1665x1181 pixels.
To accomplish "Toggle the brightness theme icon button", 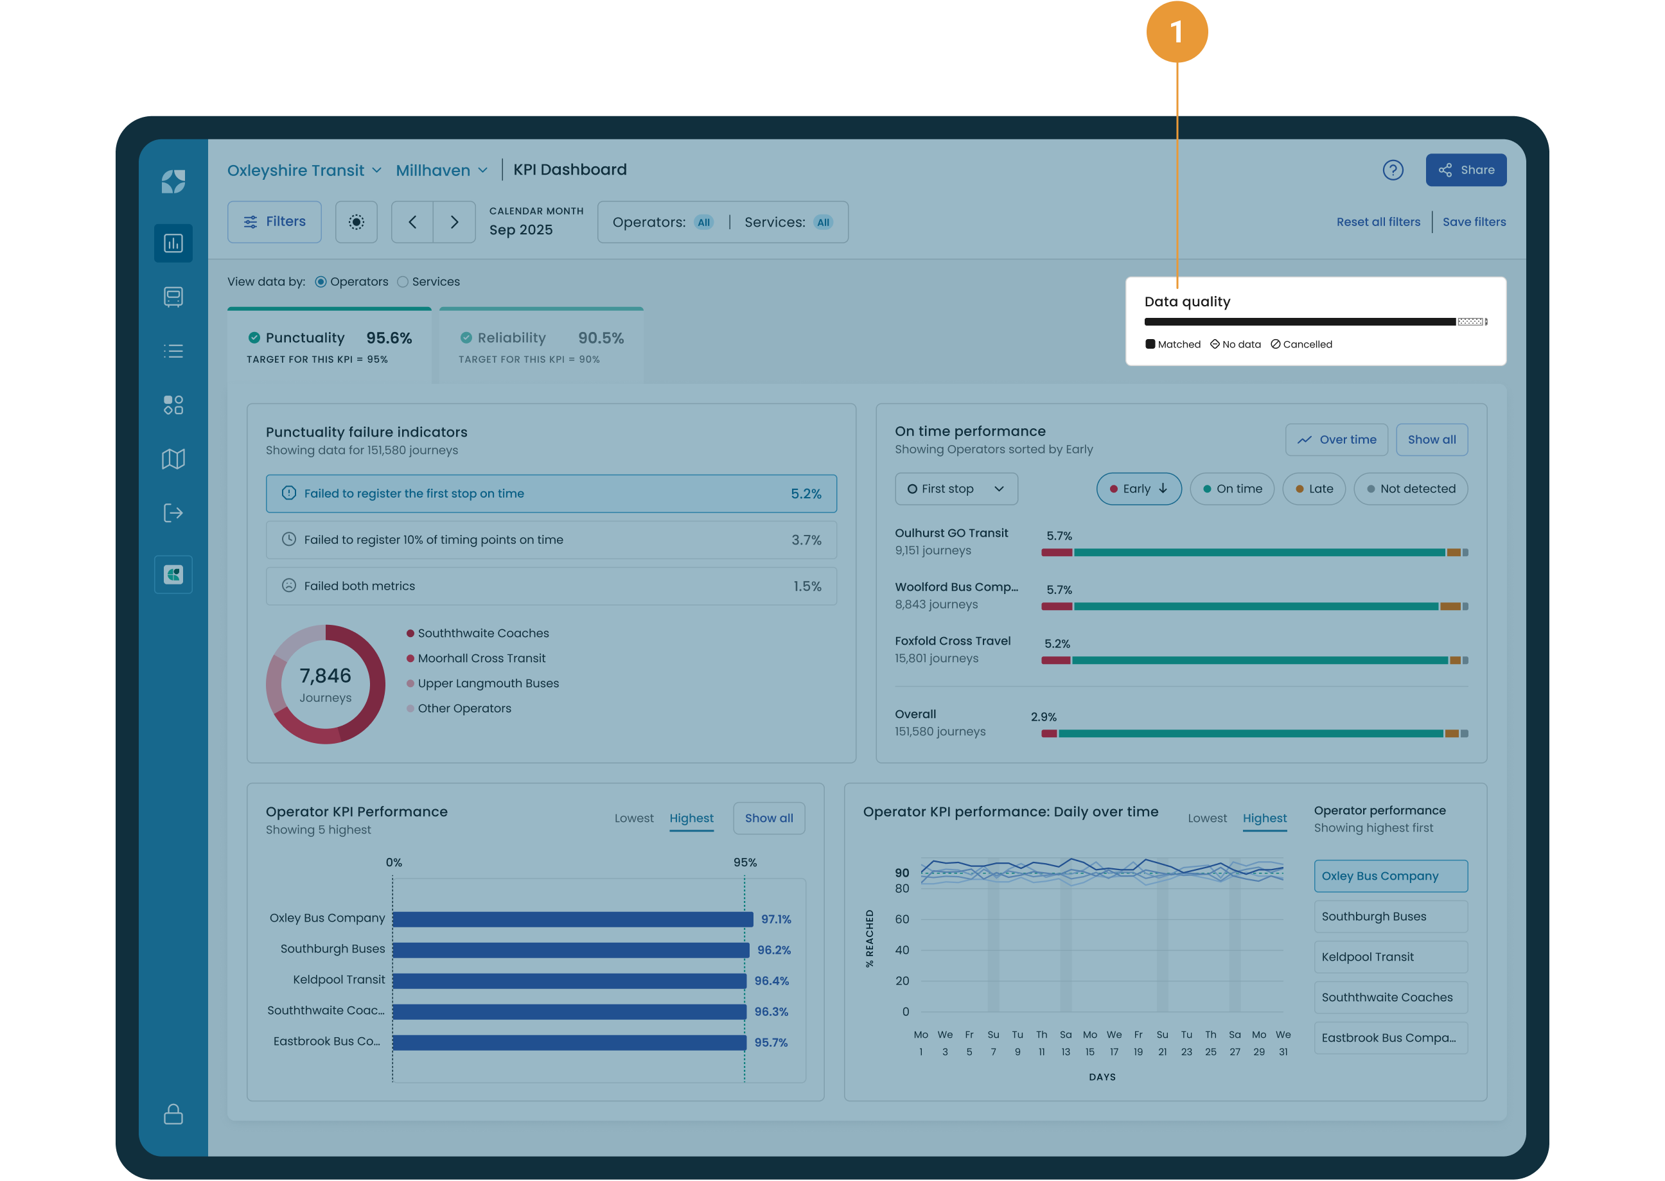I will pos(357,222).
